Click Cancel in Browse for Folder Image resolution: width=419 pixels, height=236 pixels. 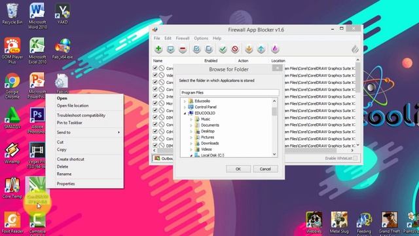tap(265, 169)
